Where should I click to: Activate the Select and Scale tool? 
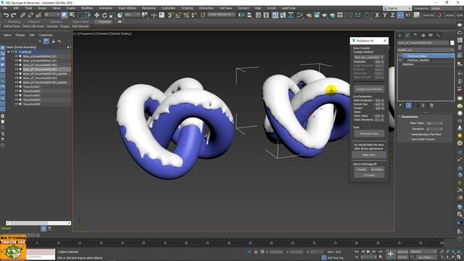tap(112, 15)
